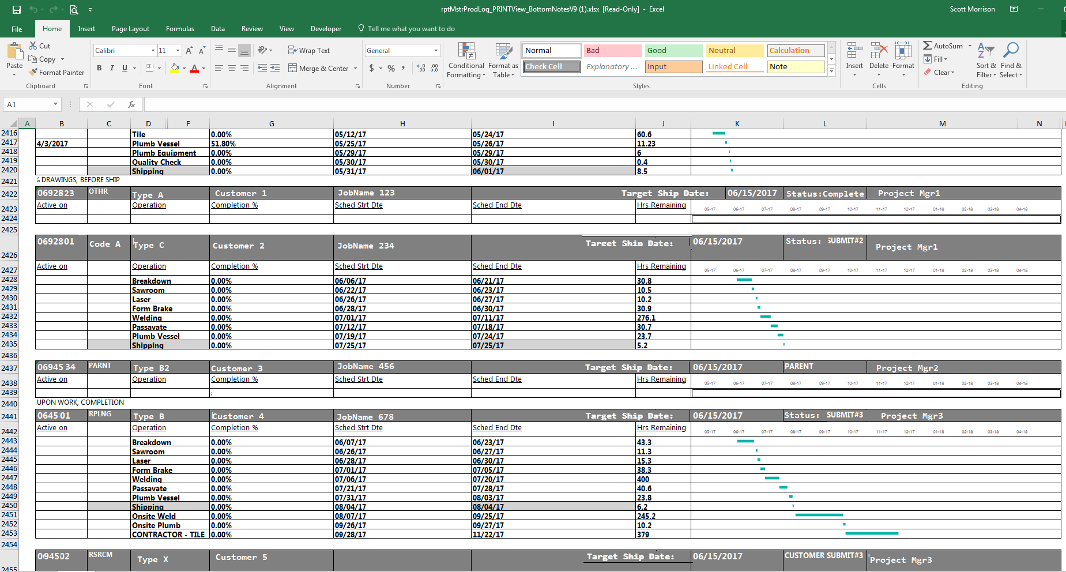Select the Format Painter brush
This screenshot has width=1066, height=572.
point(56,72)
